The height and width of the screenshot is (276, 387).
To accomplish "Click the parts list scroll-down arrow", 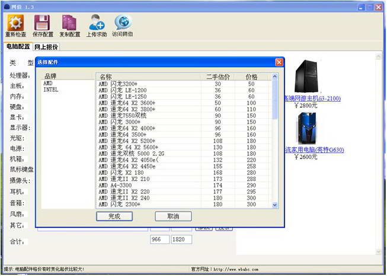I will (274, 205).
